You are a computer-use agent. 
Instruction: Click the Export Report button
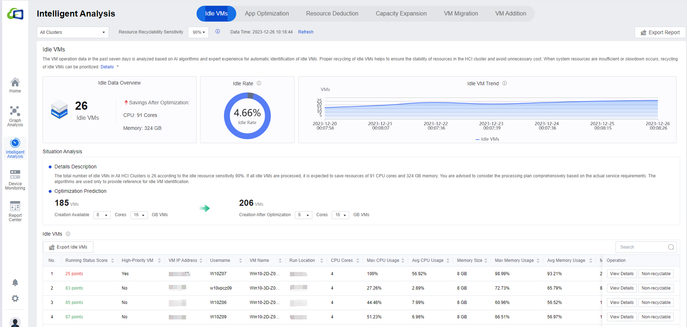point(660,32)
